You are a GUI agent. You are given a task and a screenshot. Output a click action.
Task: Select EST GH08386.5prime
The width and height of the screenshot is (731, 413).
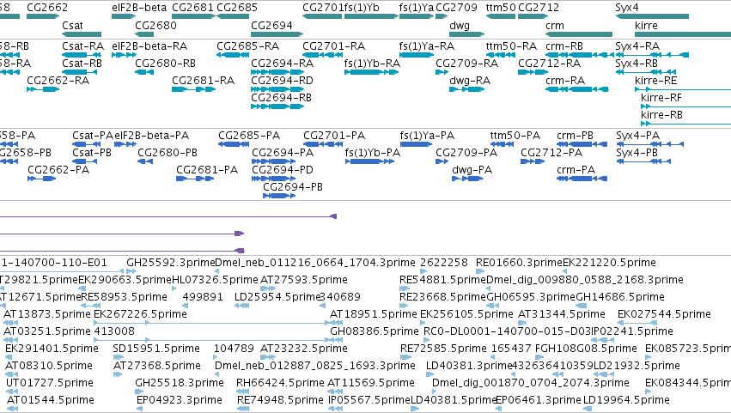336,340
